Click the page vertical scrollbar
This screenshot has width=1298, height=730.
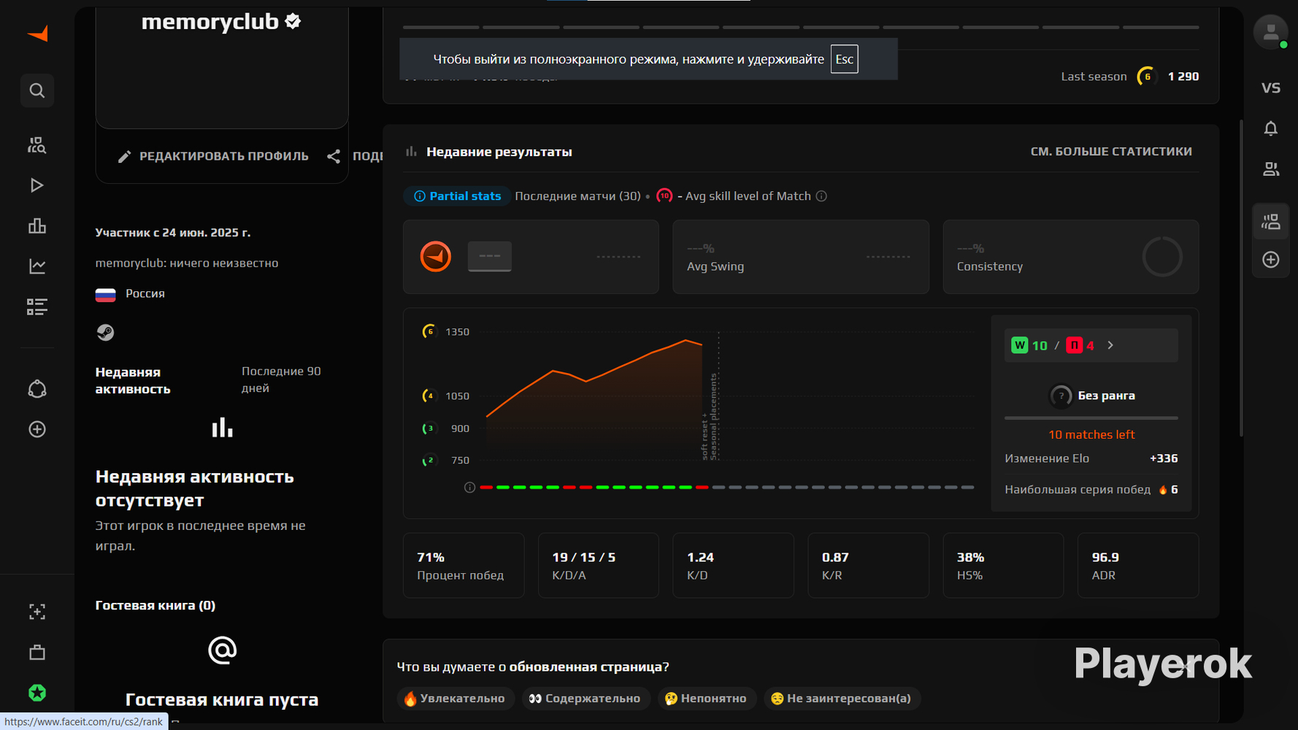click(x=1241, y=277)
